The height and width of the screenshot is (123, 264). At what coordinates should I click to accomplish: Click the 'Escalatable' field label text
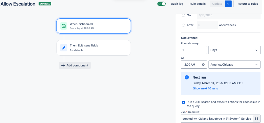click(x=77, y=50)
